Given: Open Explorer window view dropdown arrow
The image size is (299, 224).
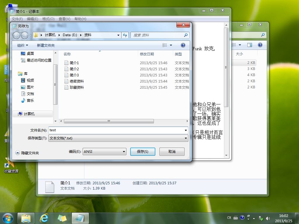Looking at the screenshot, I should [x=240, y=45].
